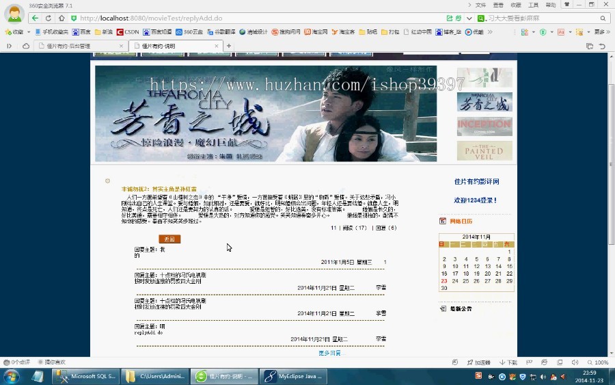
Task: Click the orange 返回 button
Action: click(x=169, y=239)
